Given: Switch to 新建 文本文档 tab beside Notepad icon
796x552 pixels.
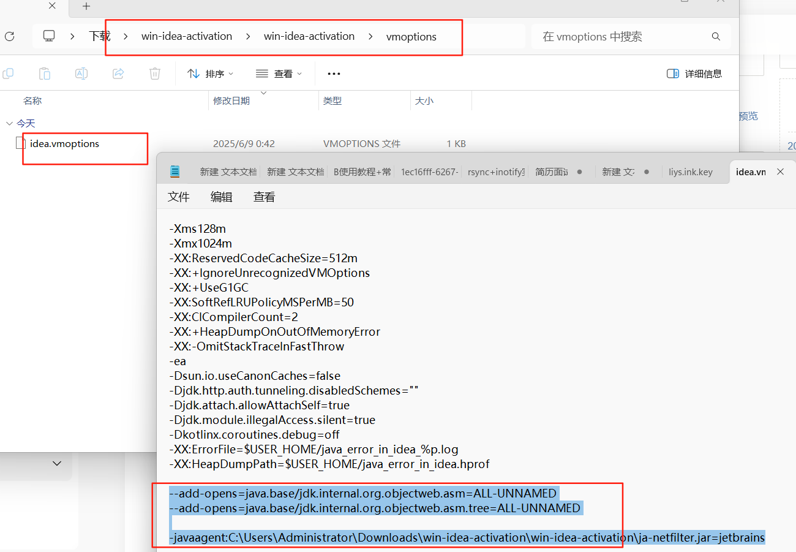Looking at the screenshot, I should [228, 172].
